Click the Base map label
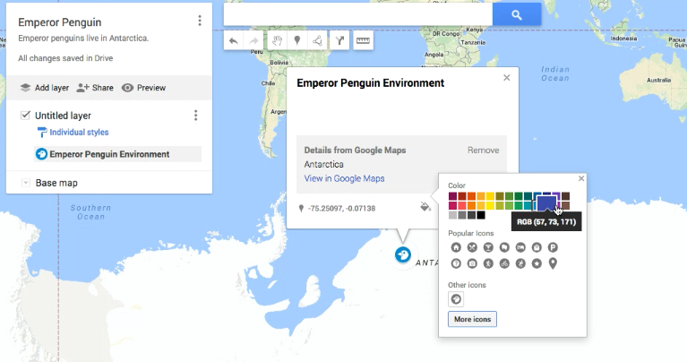The width and height of the screenshot is (687, 362). (56, 183)
